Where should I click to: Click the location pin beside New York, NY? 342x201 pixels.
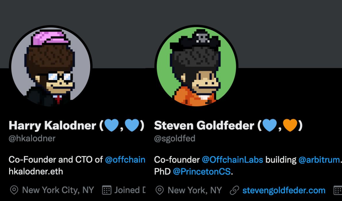160,190
